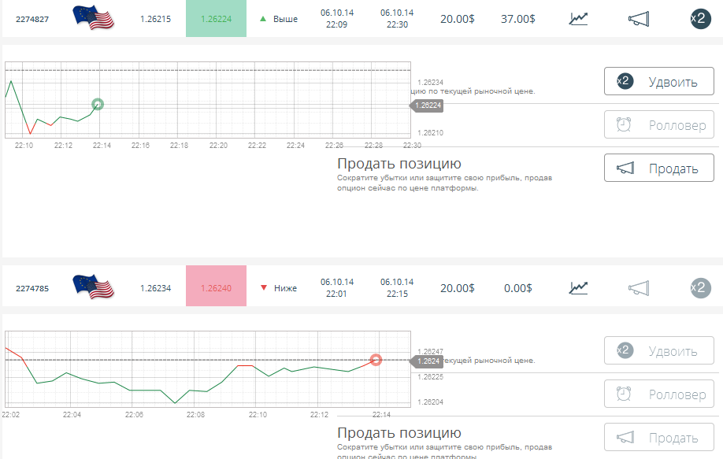Click the lower Удвоить button

coord(658,350)
